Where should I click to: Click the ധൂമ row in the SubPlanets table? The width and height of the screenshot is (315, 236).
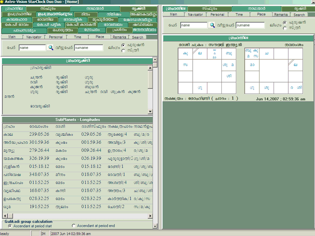[x=77, y=207]
